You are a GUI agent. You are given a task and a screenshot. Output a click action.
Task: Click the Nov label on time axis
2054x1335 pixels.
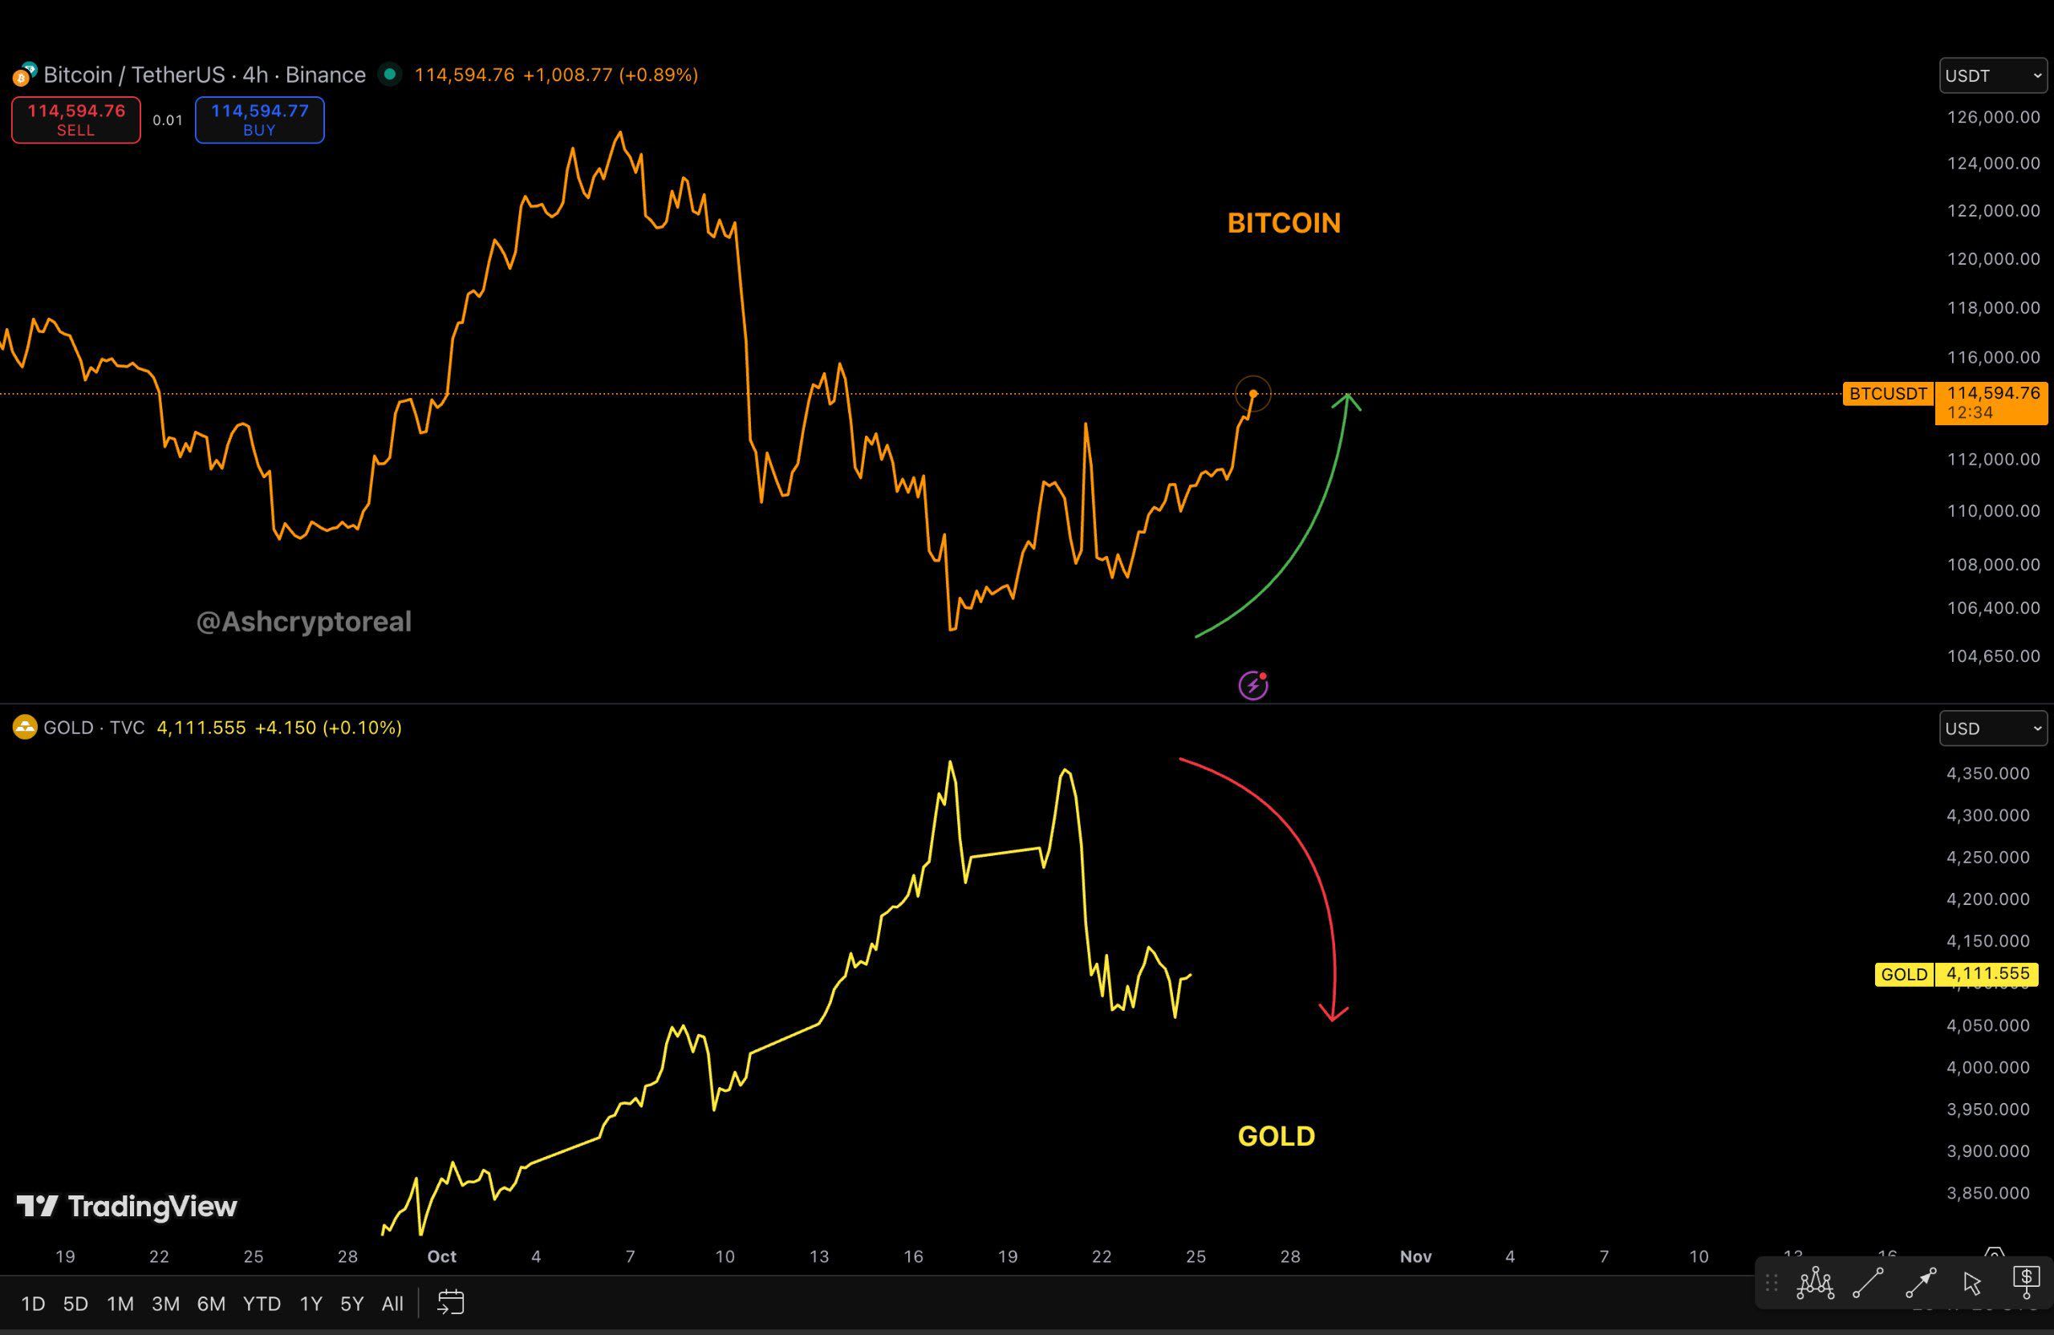tap(1415, 1256)
